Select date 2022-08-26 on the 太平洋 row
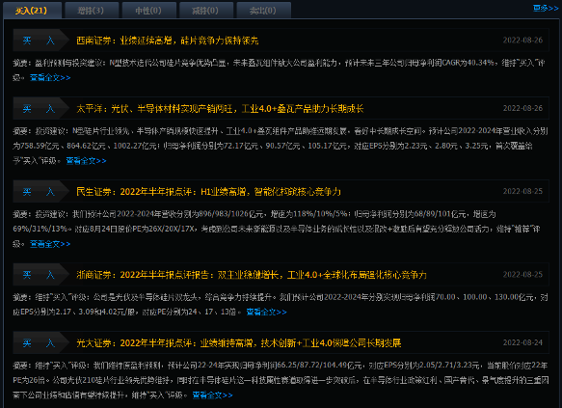Image resolution: width=562 pixels, height=408 pixels. point(522,108)
